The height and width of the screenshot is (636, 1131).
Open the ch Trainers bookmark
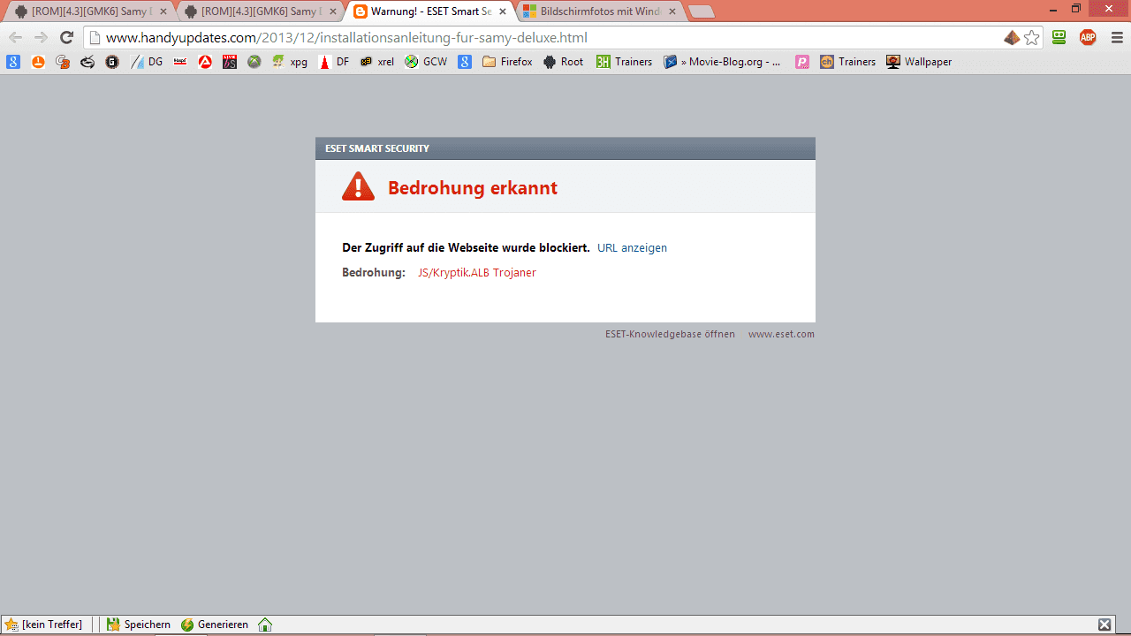coord(848,62)
